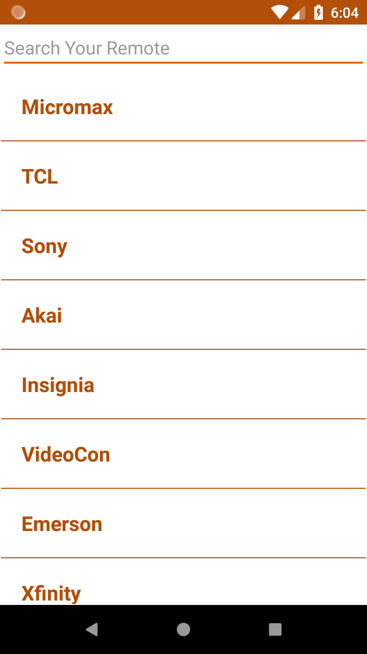Open the Sony remote entry

[44, 246]
